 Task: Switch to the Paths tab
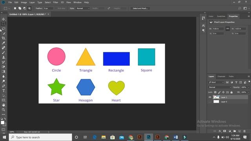pos(231,76)
